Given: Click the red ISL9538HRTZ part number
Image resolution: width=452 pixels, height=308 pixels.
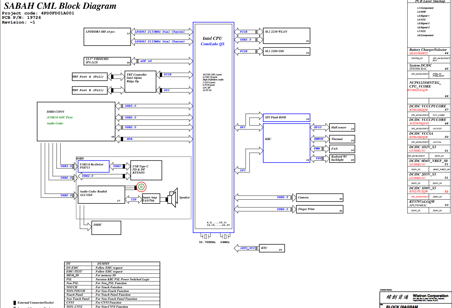Looking at the screenshot, I should click(x=418, y=53).
